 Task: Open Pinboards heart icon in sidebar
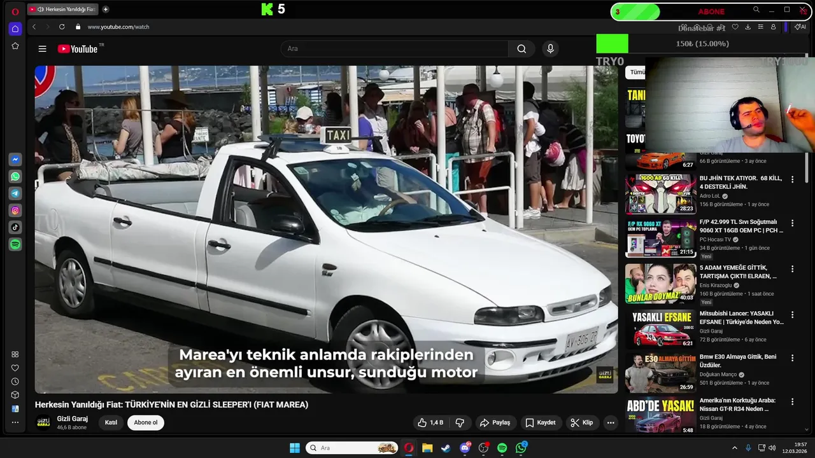coord(15,368)
